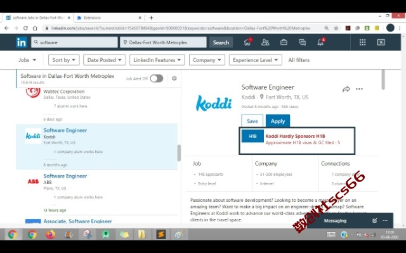Click the job list scrollbar thumb
This screenshot has height=253, width=406.
pyautogui.click(x=179, y=153)
